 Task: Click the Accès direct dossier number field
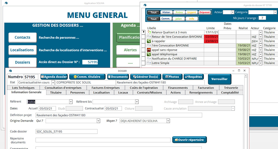90,62
